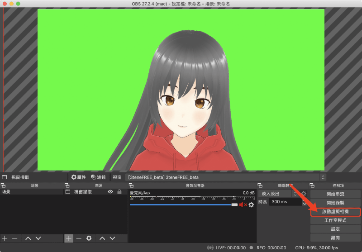362x252 pixels.
Task: Switch on 工作室模式 studio mode
Action: tap(335, 220)
